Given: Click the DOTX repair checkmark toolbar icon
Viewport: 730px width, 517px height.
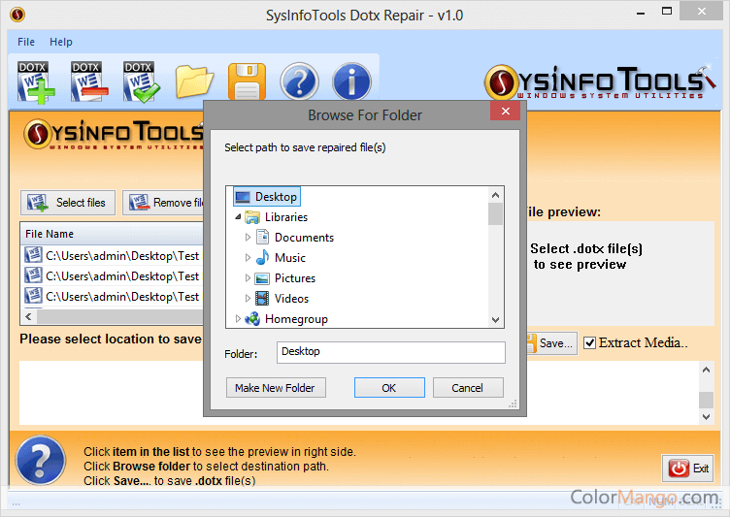Looking at the screenshot, I should (x=141, y=81).
